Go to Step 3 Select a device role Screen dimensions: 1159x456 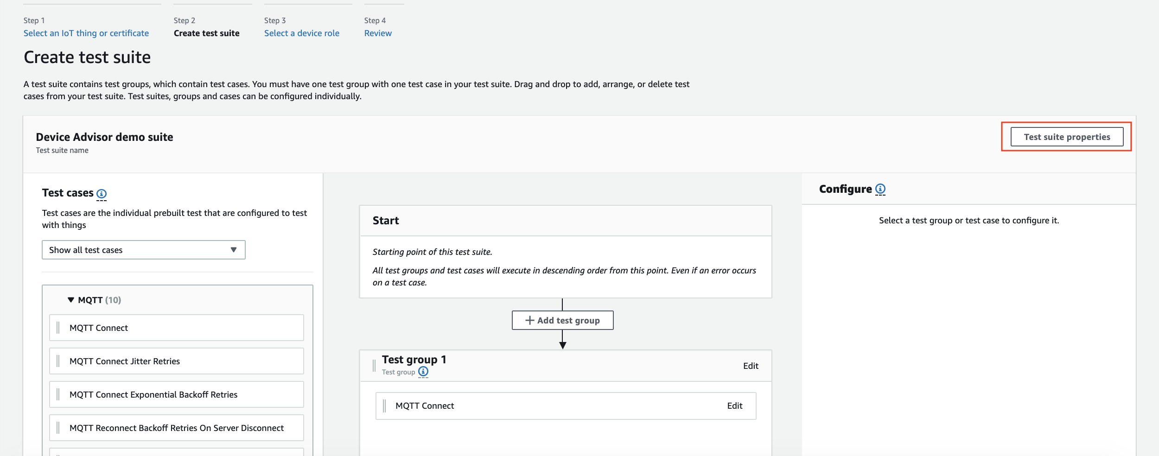(x=301, y=33)
